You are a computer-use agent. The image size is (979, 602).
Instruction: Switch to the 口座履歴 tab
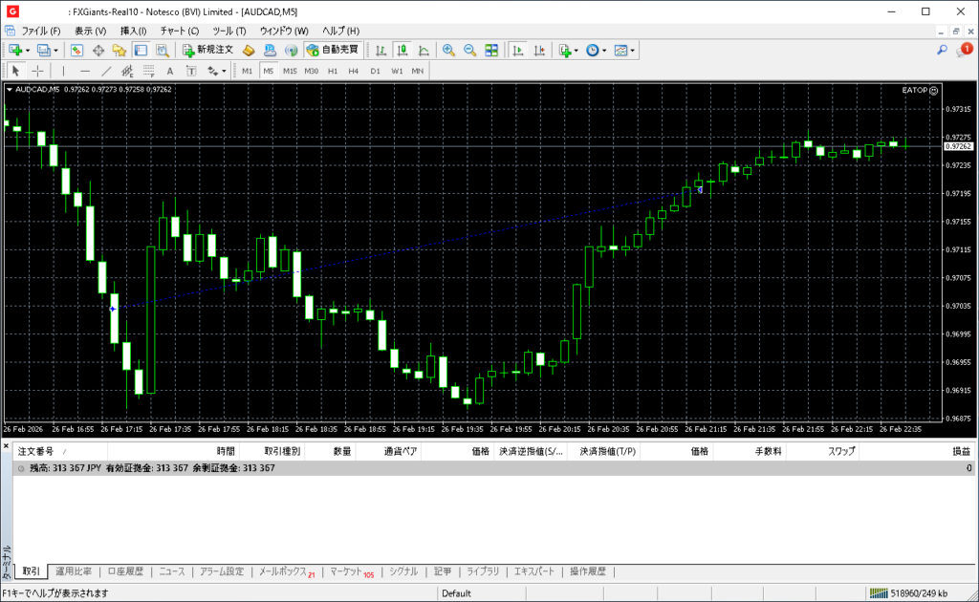point(125,571)
